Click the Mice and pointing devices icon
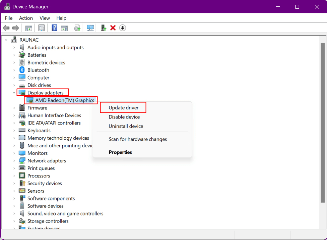This screenshot has width=327, height=240. [x=22, y=145]
